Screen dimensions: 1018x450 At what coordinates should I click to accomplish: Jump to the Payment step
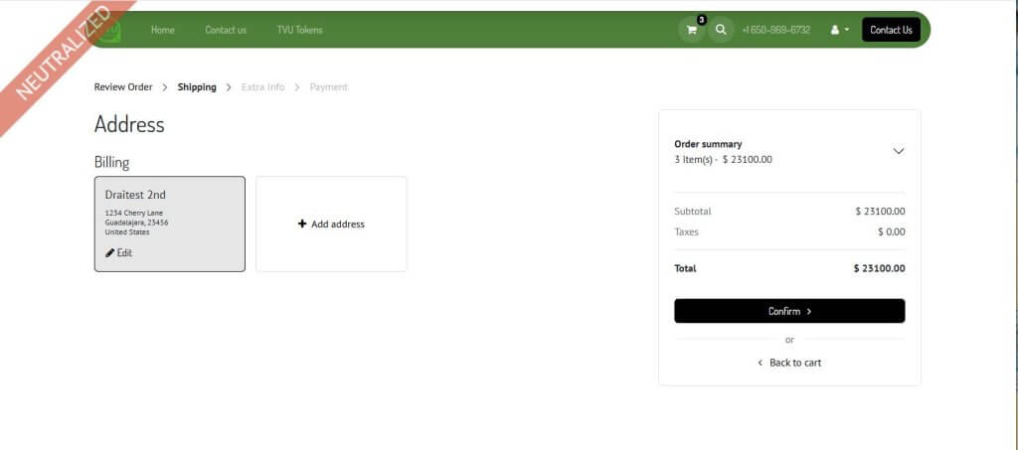coord(328,87)
